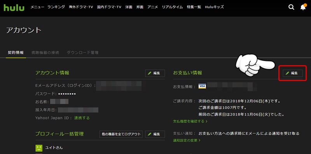The height and width of the screenshot is (154, 311).
Task: Select the green smiley profile avatar
Action: click(39, 148)
